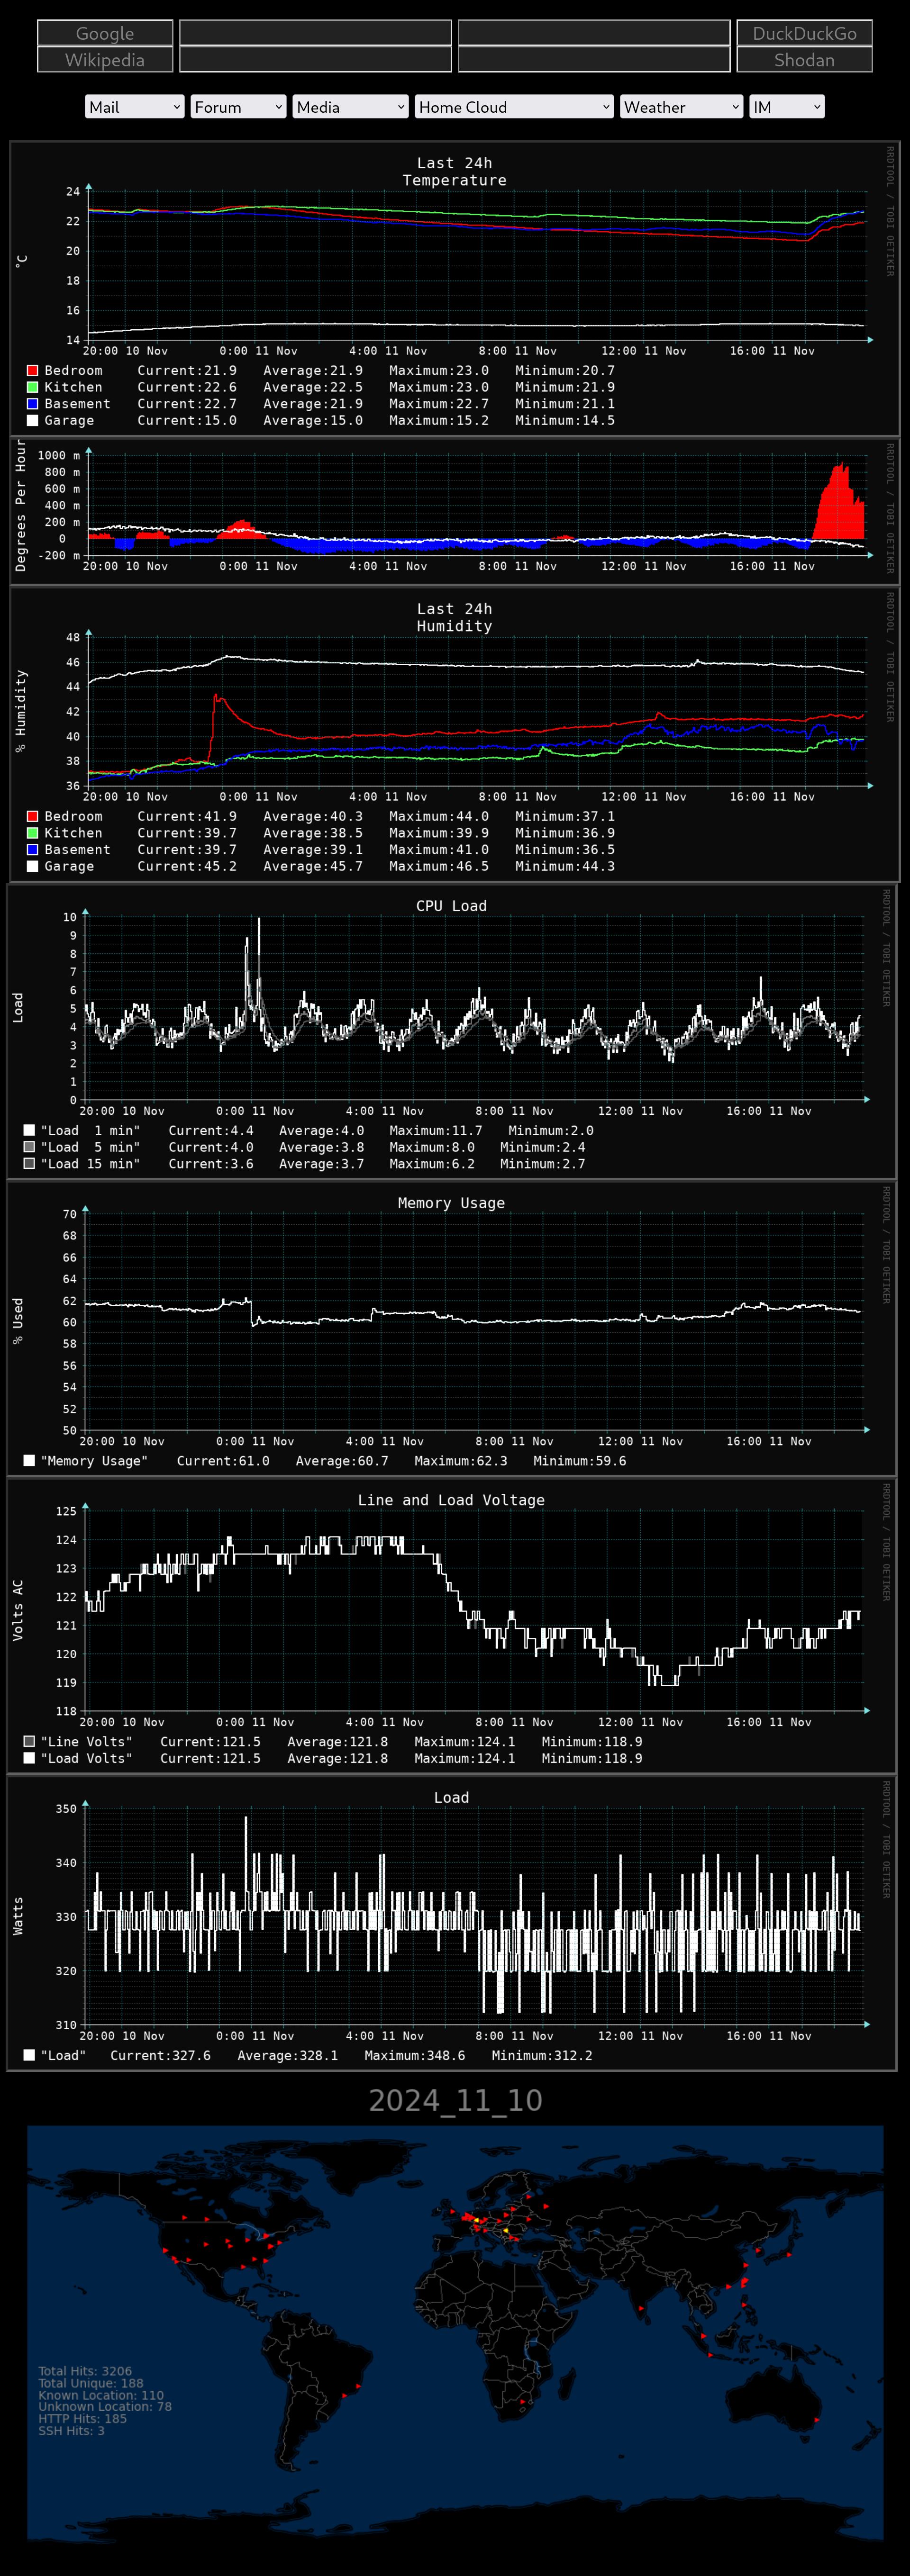
Task: Click the SSH Hits: 3 text
Action: [x=71, y=2431]
